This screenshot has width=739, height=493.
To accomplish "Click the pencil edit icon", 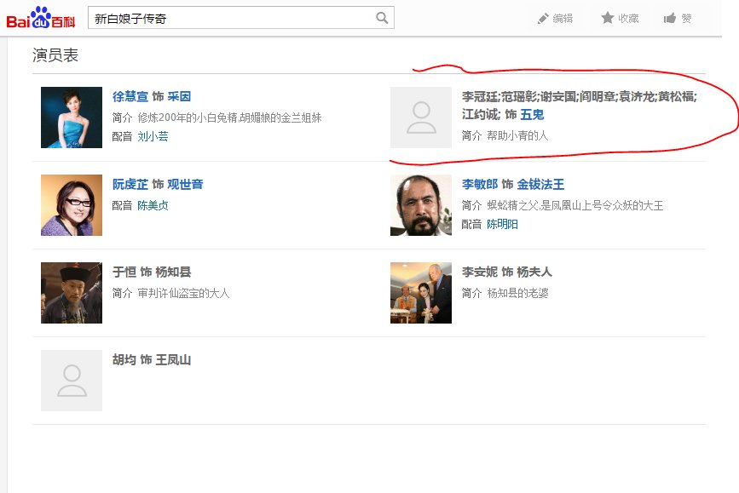I will (543, 19).
